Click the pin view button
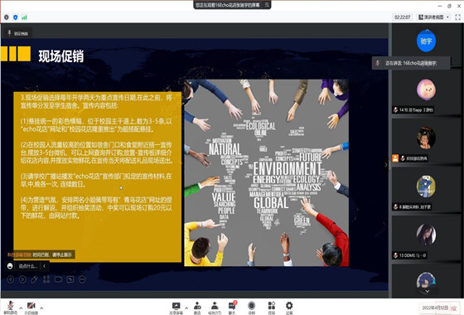This screenshot has height=315, width=464. [17, 33]
